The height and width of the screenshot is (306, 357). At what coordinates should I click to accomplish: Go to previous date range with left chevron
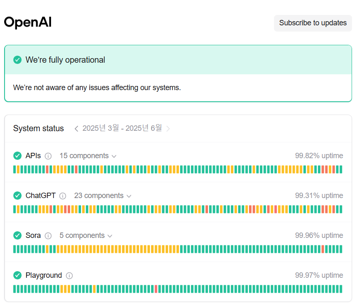pos(76,129)
